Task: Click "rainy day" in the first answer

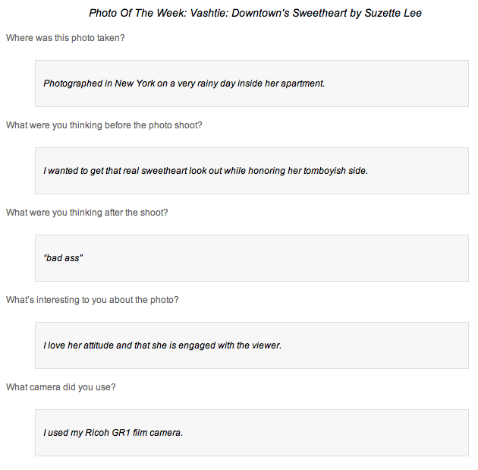Action: click(215, 84)
